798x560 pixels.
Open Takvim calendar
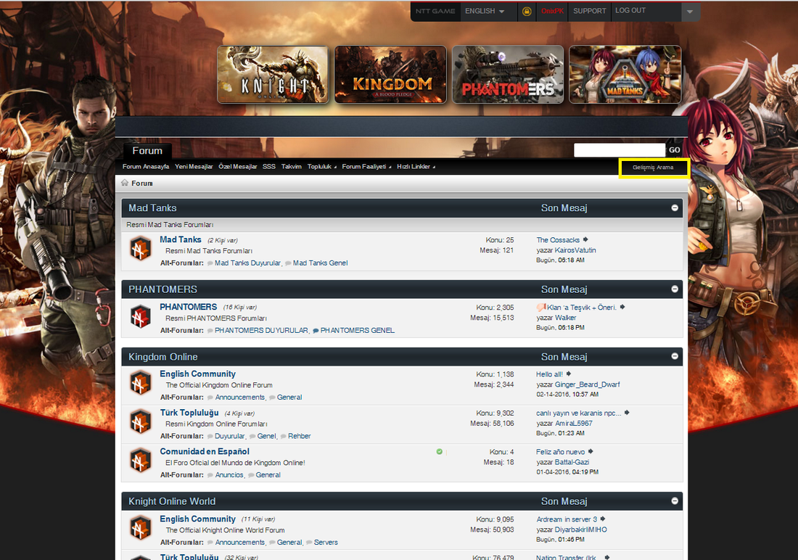(x=291, y=166)
